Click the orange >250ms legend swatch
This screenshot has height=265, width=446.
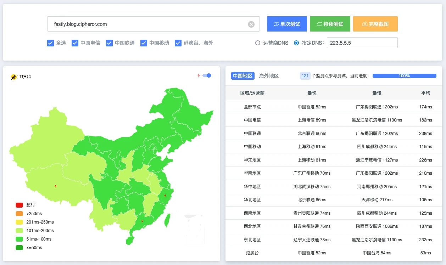19,214
